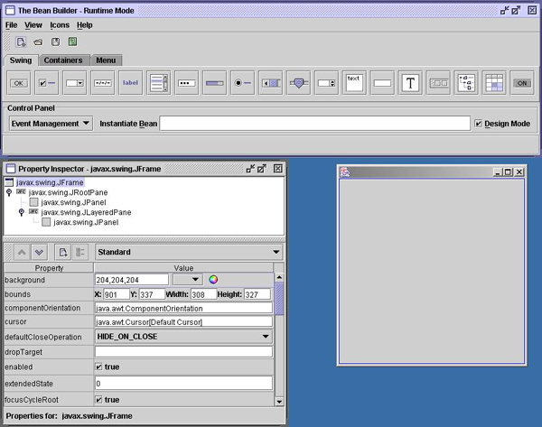This screenshot has width=542, height=427.
Task: Select the slider bean in palette
Action: point(299,83)
